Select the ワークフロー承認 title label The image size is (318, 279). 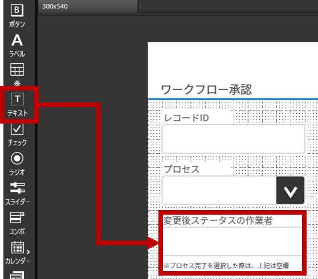[206, 89]
